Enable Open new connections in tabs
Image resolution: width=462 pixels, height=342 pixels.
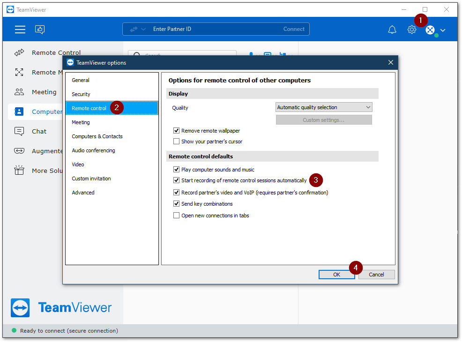pyautogui.click(x=176, y=216)
